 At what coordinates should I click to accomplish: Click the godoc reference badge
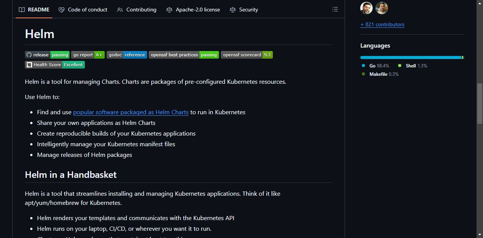coord(127,55)
